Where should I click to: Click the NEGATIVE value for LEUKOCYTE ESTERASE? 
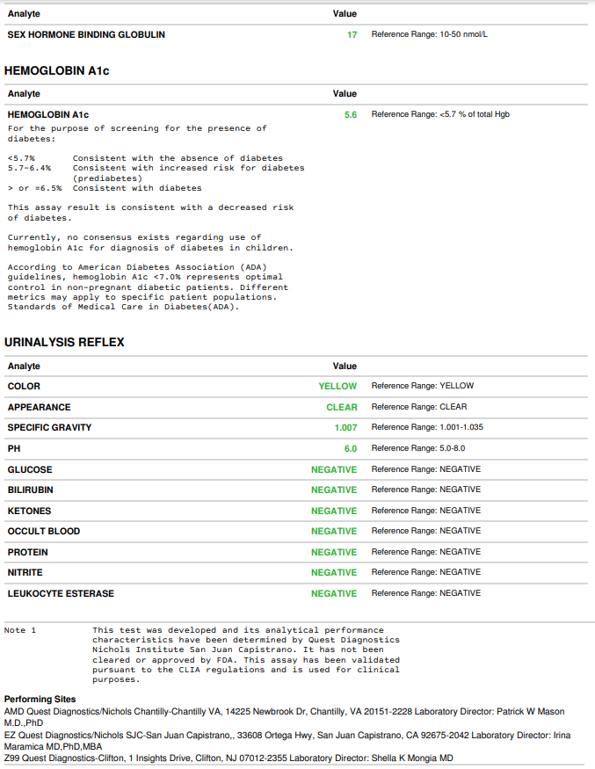(x=334, y=593)
